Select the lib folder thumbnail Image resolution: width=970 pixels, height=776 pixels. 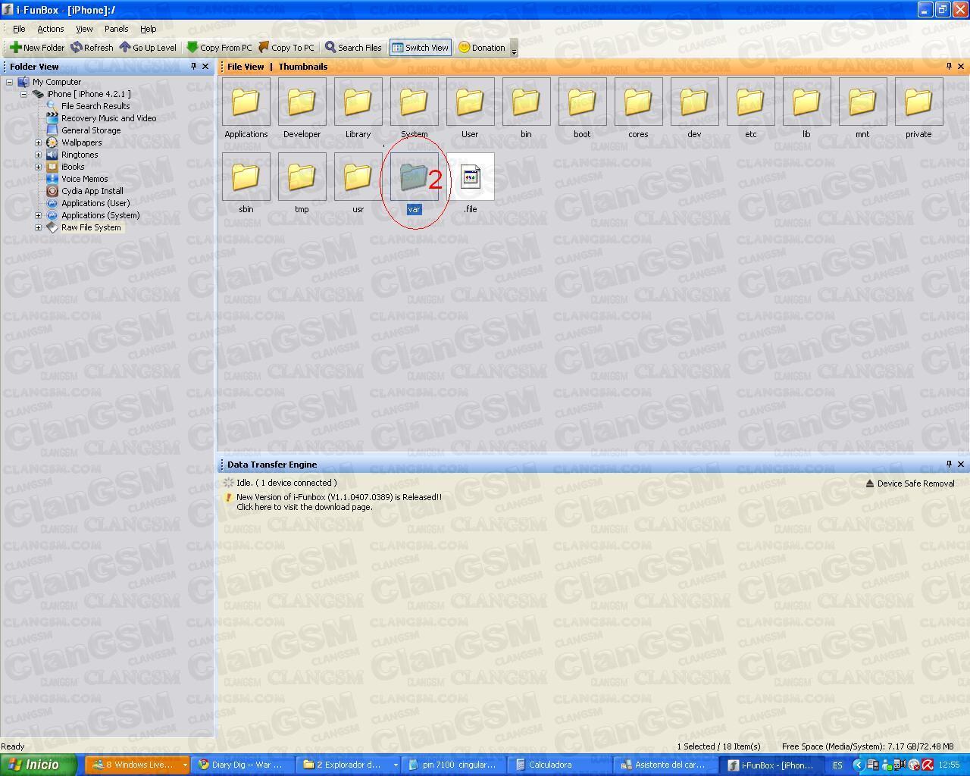pyautogui.click(x=806, y=102)
